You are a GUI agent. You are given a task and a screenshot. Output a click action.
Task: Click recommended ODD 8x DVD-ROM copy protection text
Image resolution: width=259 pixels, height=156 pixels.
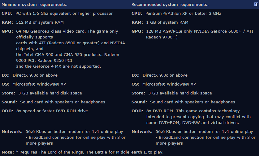pyautogui.click(x=198, y=117)
